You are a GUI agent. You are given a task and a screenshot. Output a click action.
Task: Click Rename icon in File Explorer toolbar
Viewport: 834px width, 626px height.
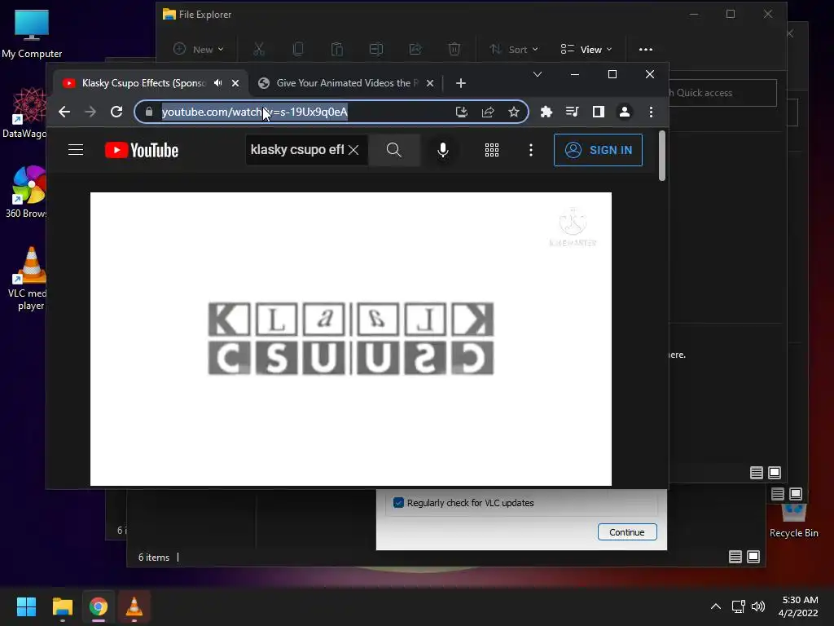pos(376,50)
